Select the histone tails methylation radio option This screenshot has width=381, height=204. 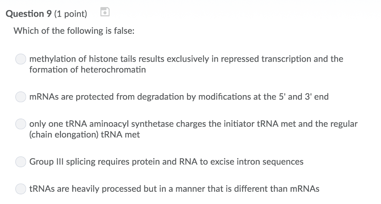pos(21,59)
